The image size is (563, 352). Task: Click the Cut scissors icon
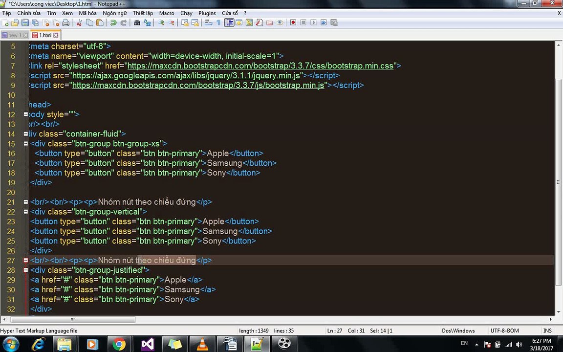79,22
